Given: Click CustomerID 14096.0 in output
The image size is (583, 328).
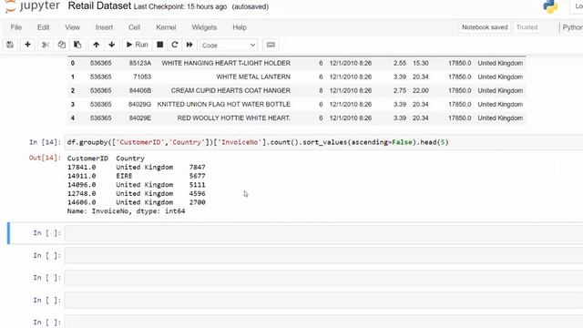Looking at the screenshot, I should (81, 185).
